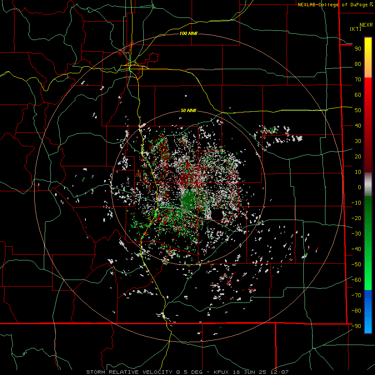Click the -30 value on velocity scale
The image size is (375, 375).
pos(356,234)
